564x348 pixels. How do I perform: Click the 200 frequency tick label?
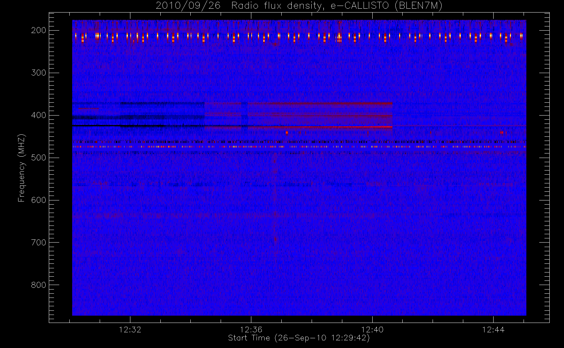pyautogui.click(x=39, y=30)
